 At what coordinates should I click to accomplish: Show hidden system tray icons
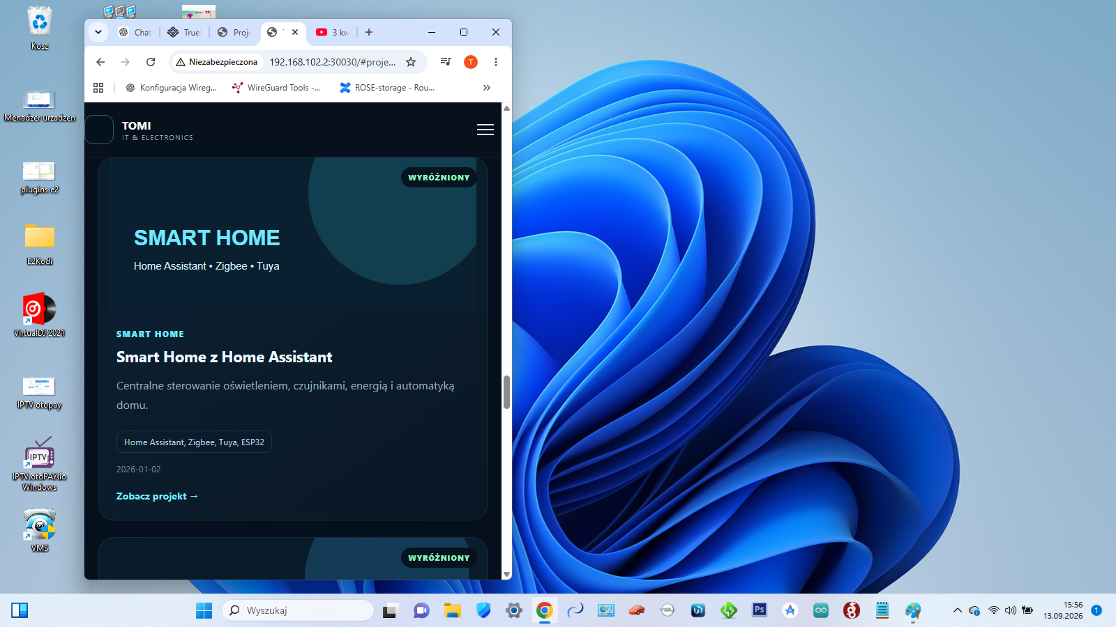[x=958, y=610]
